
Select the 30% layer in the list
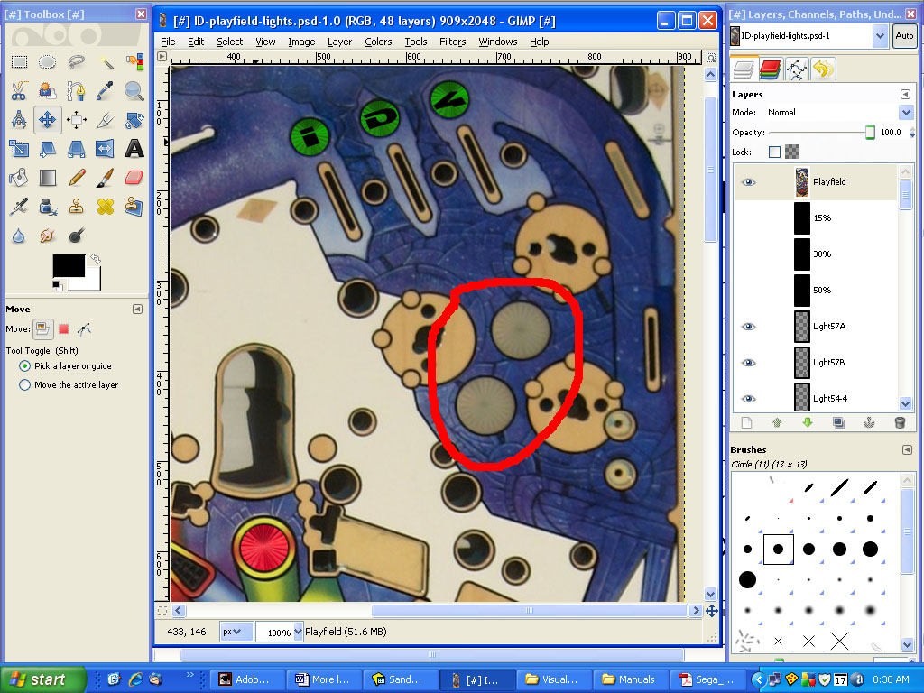tap(821, 254)
